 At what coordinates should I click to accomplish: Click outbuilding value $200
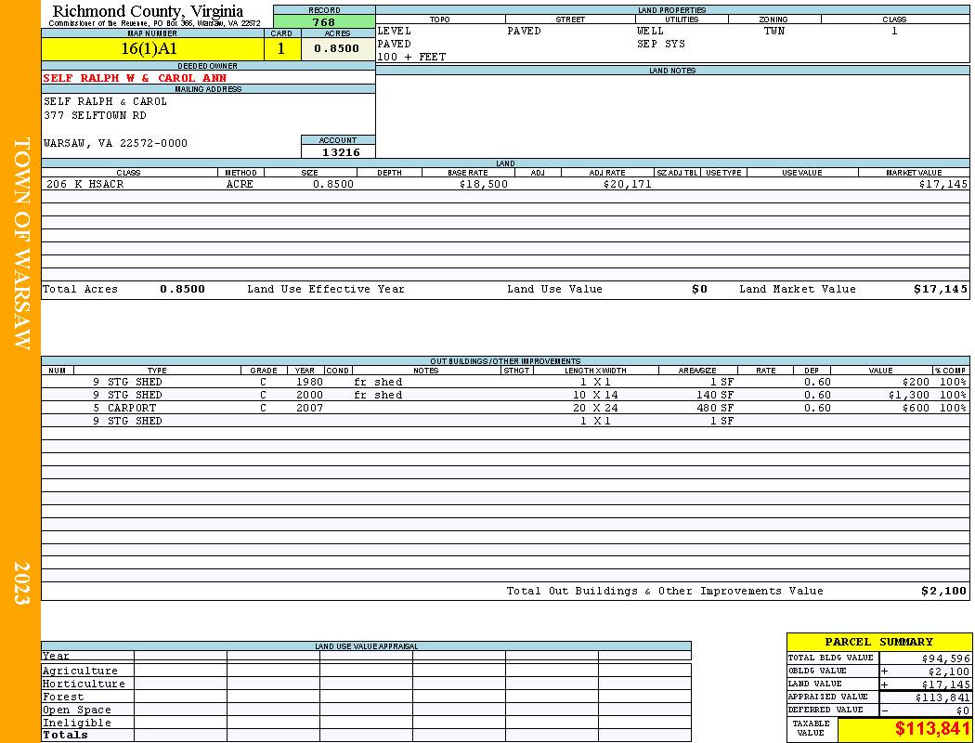pos(916,383)
